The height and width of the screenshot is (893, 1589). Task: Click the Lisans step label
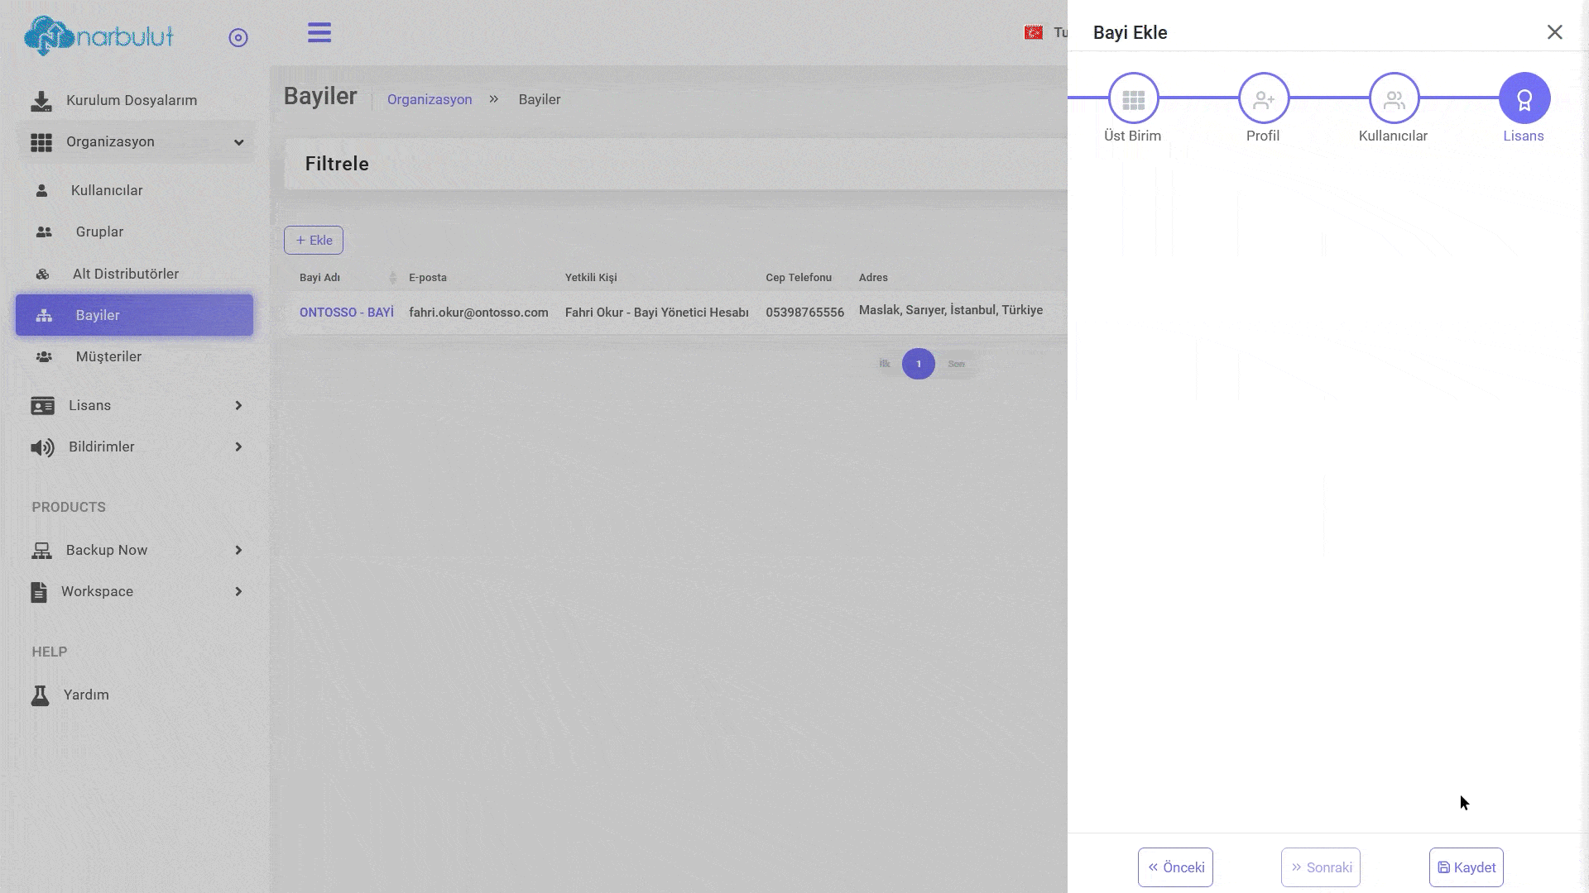coord(1524,136)
